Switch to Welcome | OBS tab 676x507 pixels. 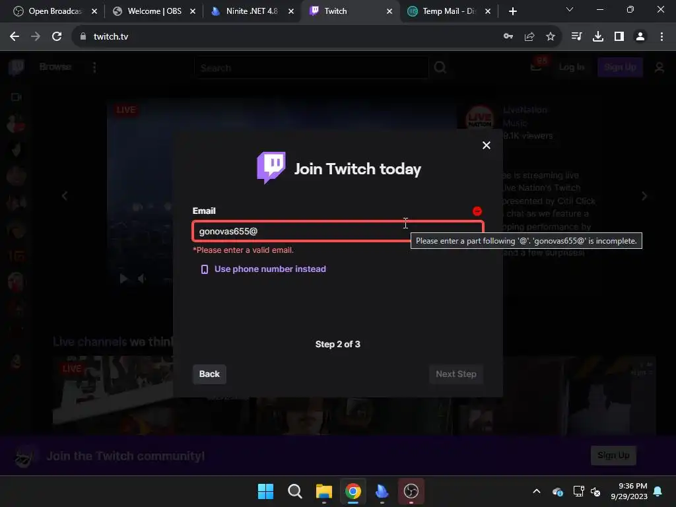click(154, 11)
